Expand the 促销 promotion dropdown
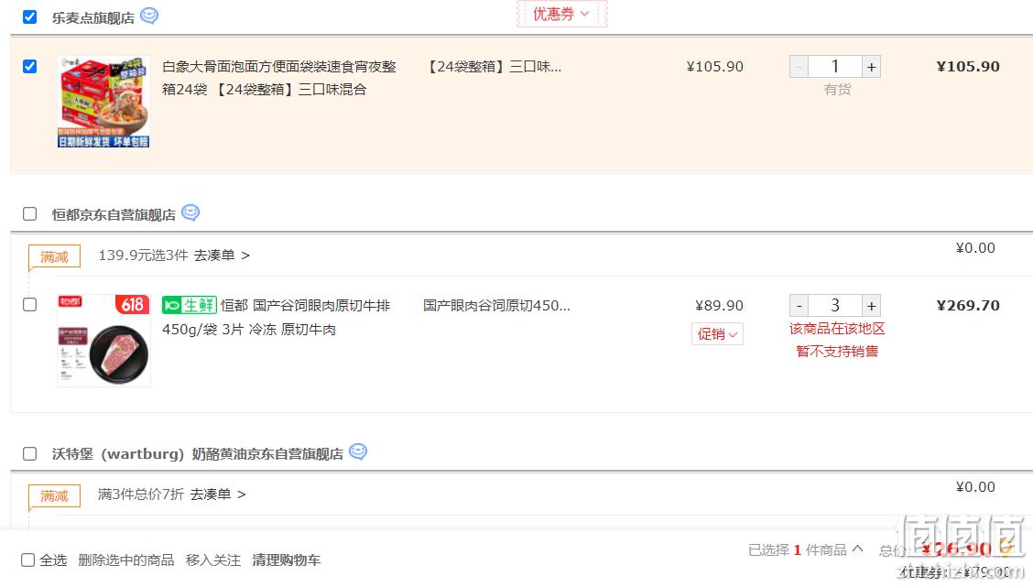1033x587 pixels. pyautogui.click(x=717, y=334)
